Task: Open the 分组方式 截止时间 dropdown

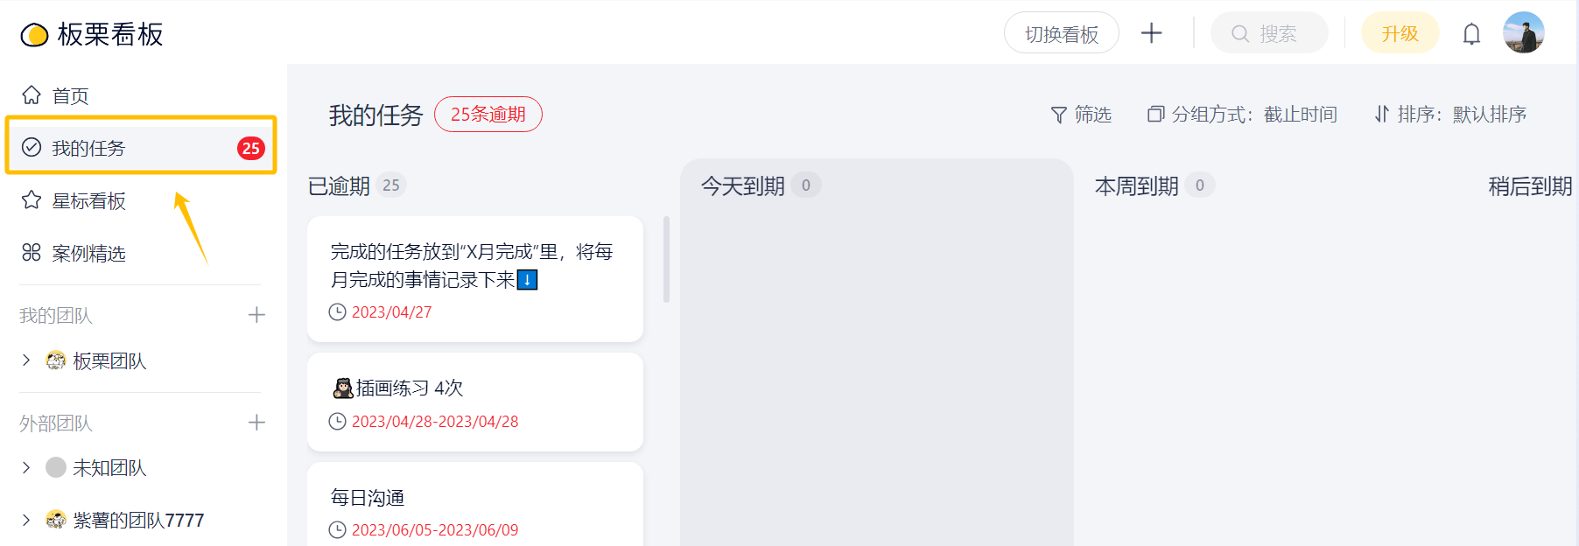Action: [1242, 115]
